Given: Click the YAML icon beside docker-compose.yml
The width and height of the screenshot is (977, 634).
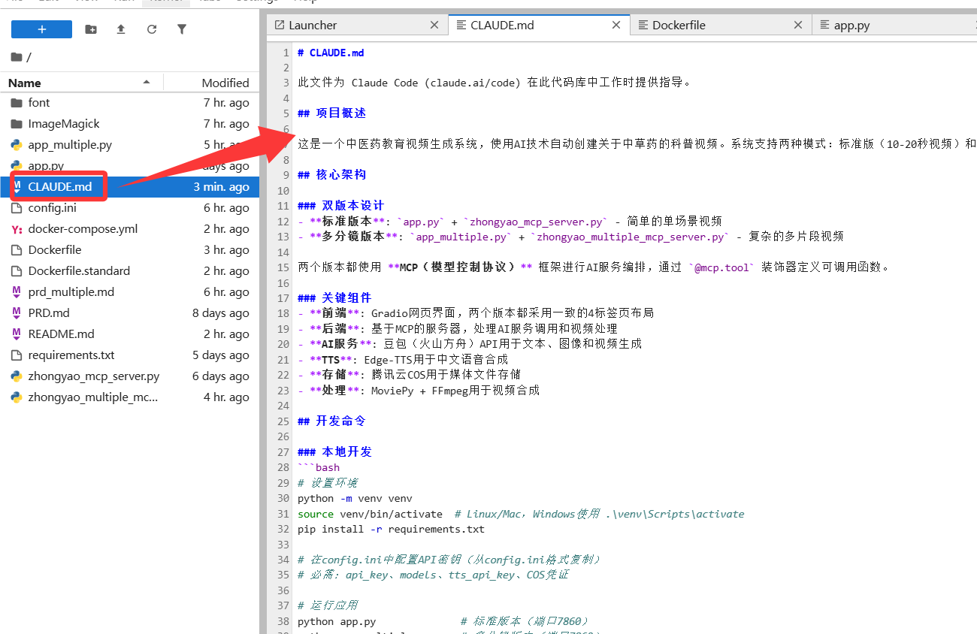Looking at the screenshot, I should pos(17,228).
